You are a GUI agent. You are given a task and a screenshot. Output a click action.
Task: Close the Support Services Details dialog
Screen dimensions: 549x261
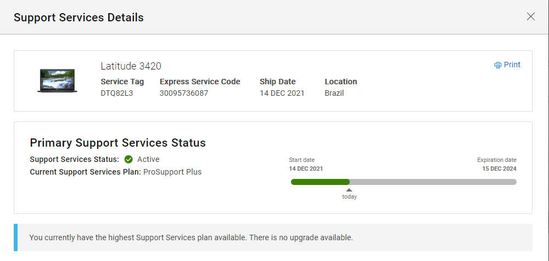pyautogui.click(x=530, y=16)
